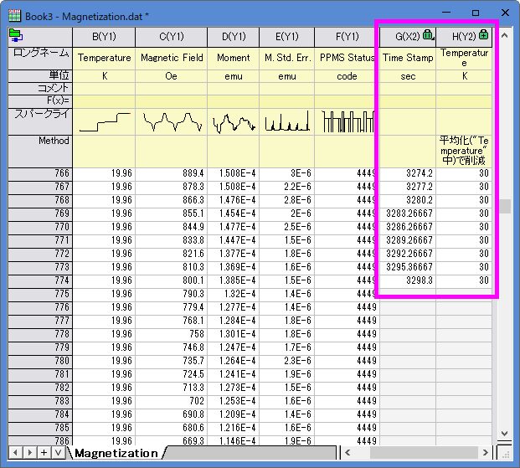Select the 'Time Stamp' long name cell
This screenshot has height=468, width=520.
coord(408,58)
